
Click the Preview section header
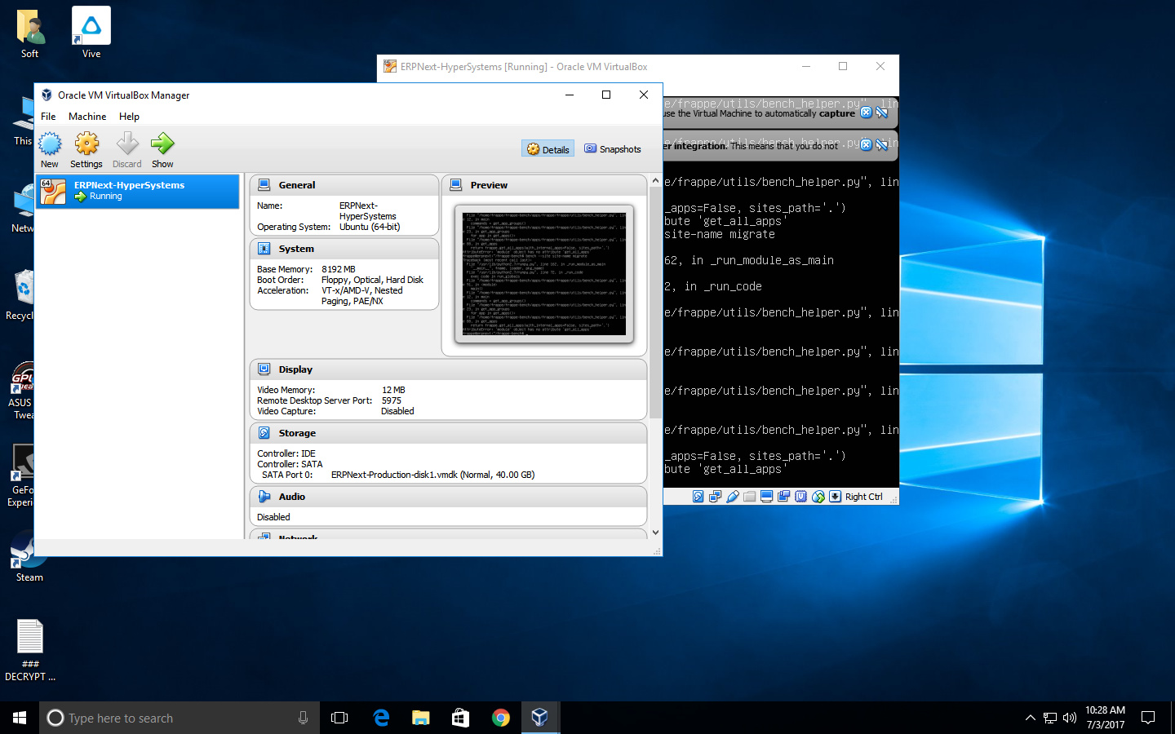pyautogui.click(x=544, y=185)
